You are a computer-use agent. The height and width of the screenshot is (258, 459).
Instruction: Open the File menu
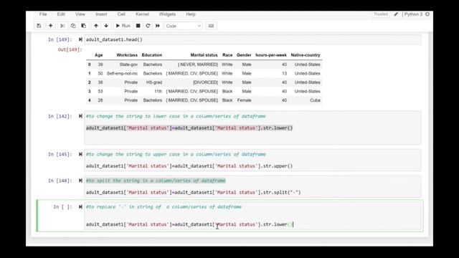coord(43,14)
